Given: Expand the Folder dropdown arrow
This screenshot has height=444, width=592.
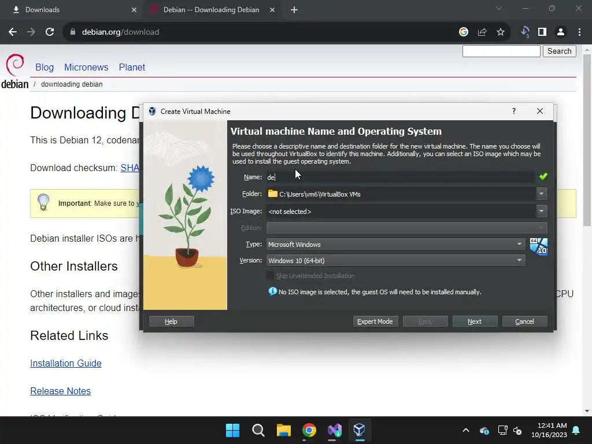Looking at the screenshot, I should [541, 194].
